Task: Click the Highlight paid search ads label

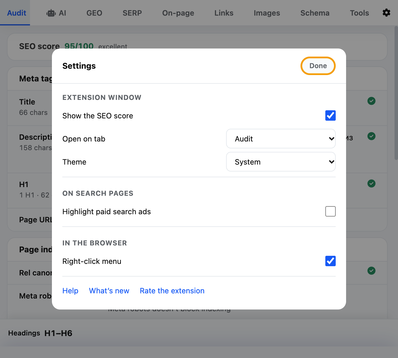Action: [107, 212]
